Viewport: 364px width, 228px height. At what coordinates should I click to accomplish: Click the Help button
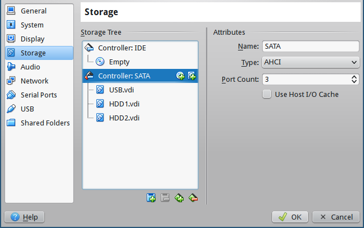25,217
